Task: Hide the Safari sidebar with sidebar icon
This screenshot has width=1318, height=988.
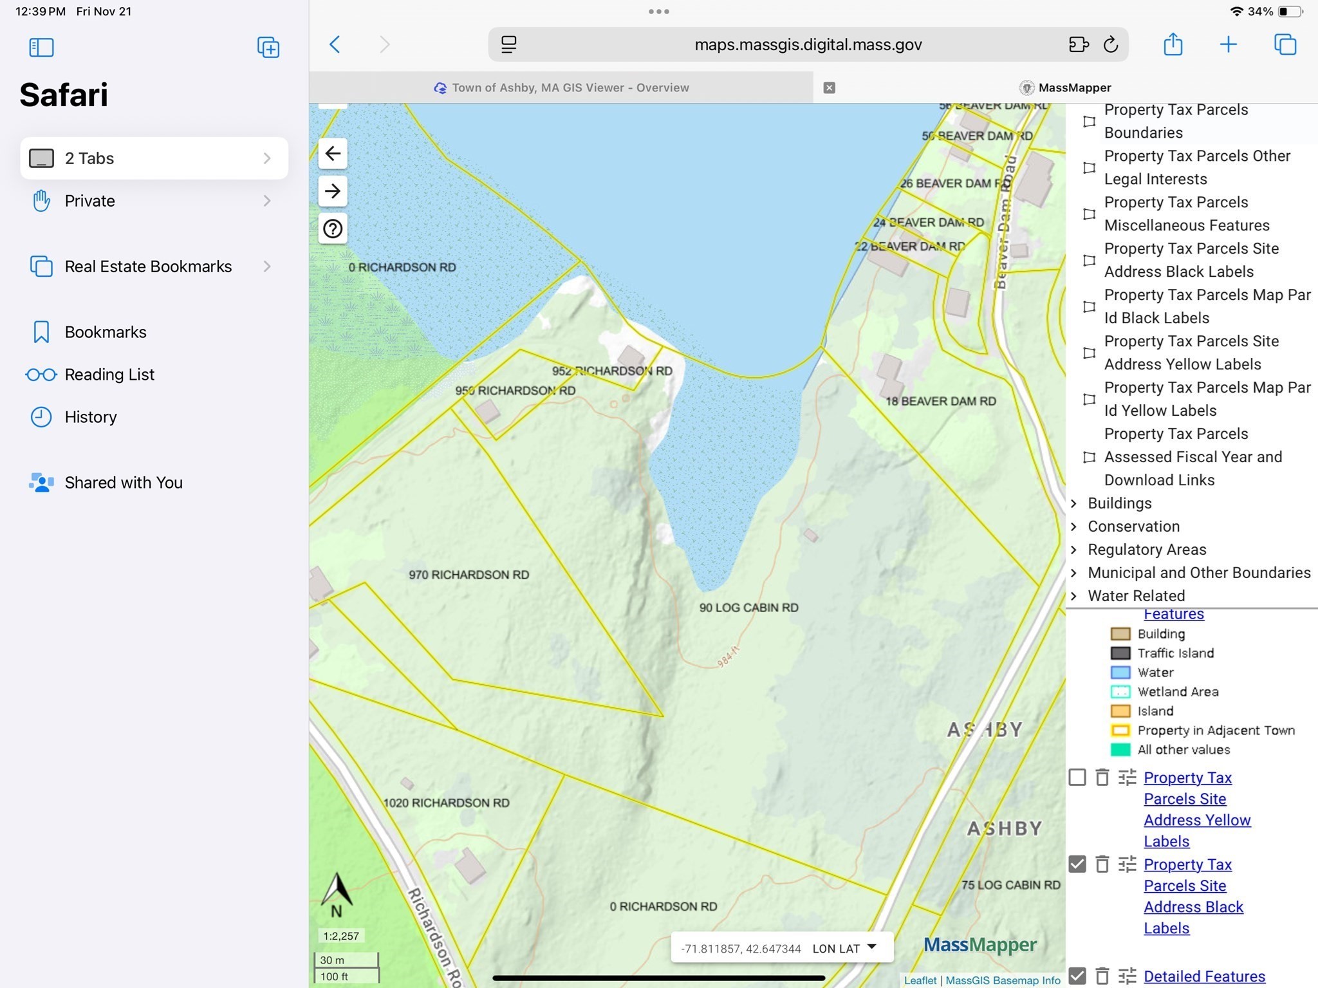Action: [x=41, y=47]
